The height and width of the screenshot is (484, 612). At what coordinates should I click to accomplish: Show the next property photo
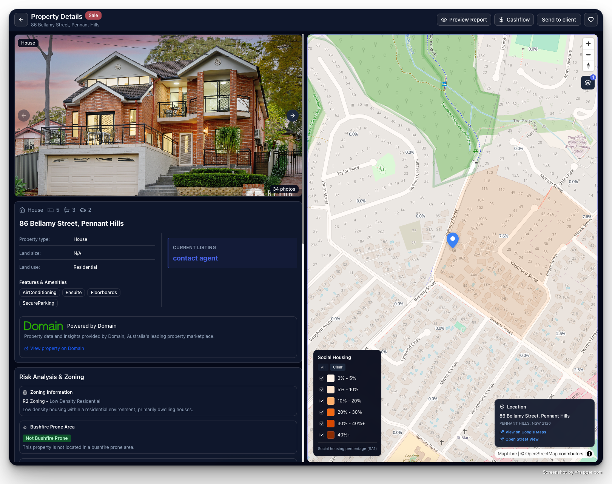coord(292,116)
